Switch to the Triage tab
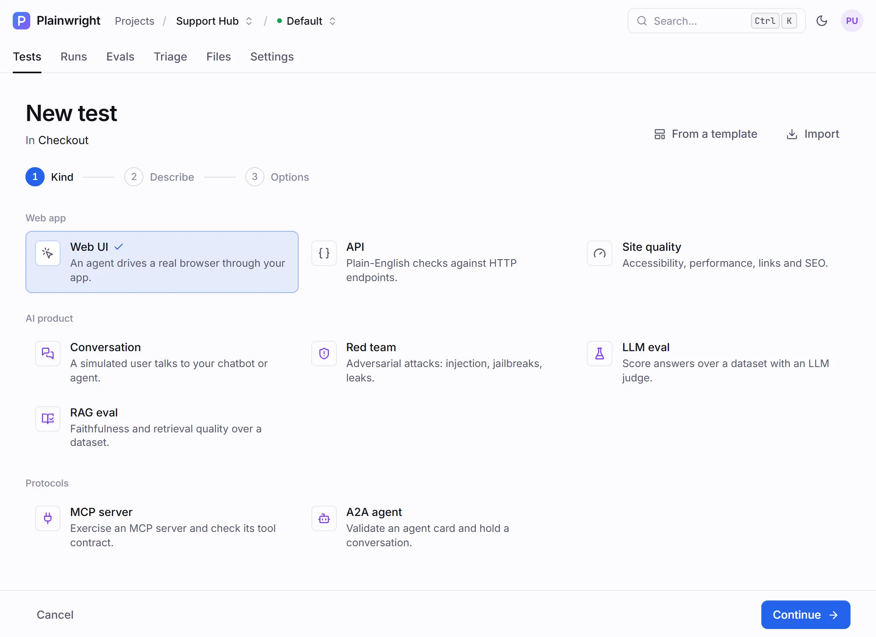The image size is (876, 637). click(x=170, y=57)
